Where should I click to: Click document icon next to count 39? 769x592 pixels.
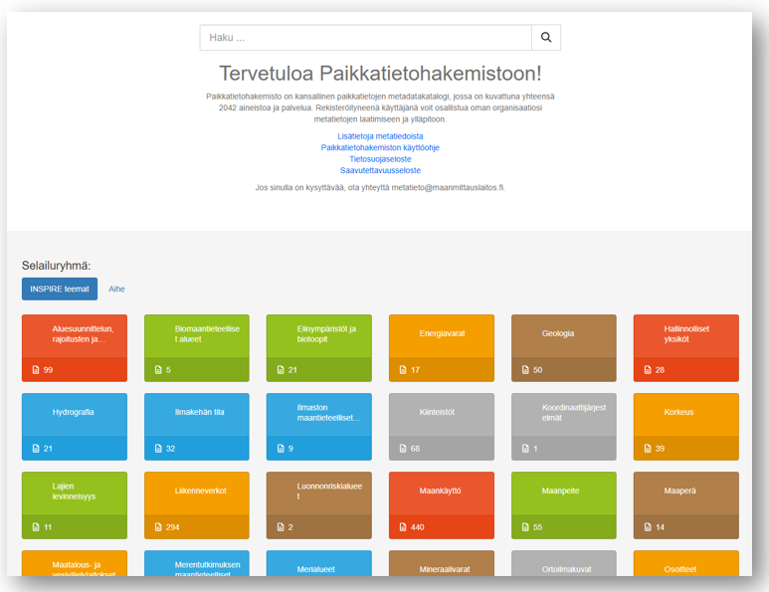click(648, 449)
